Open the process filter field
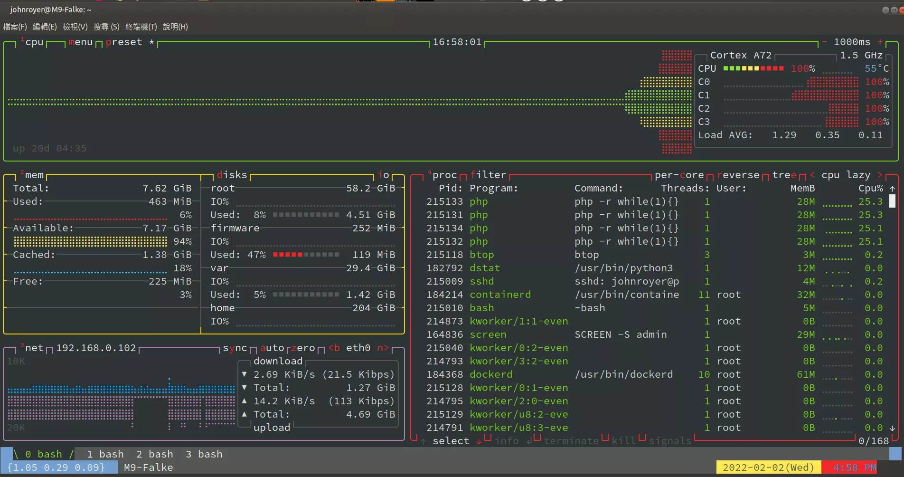Screen dimensions: 904x477 pyautogui.click(x=488, y=175)
